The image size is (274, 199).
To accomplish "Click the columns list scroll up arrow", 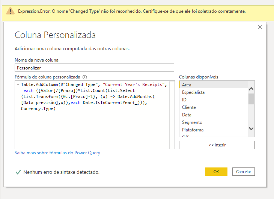I will click(251, 89).
